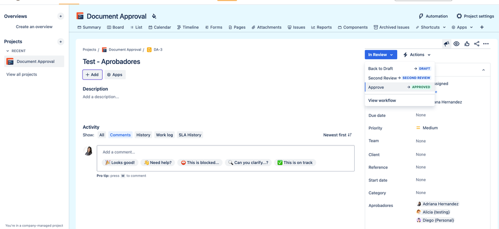
Task: Open the Calendar tab
Action: coord(160,27)
